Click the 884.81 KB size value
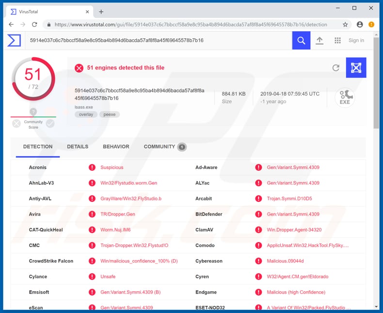This screenshot has width=383, height=313. coord(234,94)
